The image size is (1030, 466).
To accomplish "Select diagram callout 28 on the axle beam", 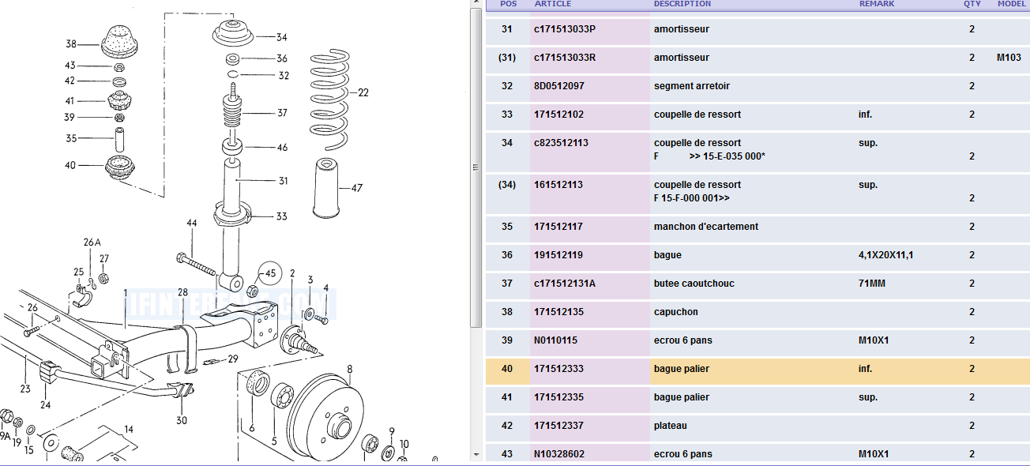I will pyautogui.click(x=182, y=292).
